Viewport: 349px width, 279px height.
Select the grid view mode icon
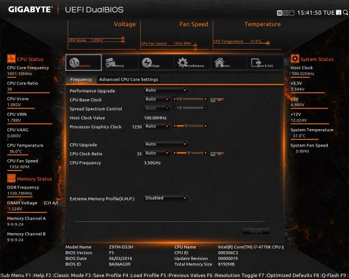click(286, 13)
